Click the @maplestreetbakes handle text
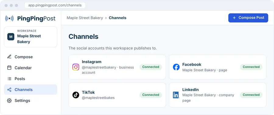Screen dimensions: 274x115 coord(98,98)
